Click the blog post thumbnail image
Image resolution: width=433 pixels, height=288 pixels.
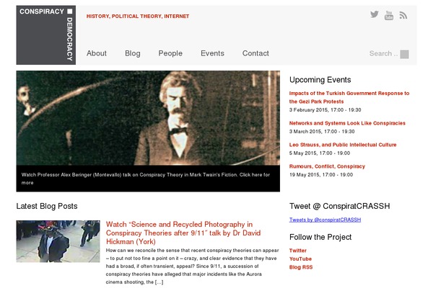pos(58,241)
